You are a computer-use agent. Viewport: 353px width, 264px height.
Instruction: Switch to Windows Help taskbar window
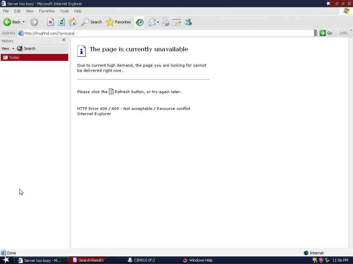198,260
